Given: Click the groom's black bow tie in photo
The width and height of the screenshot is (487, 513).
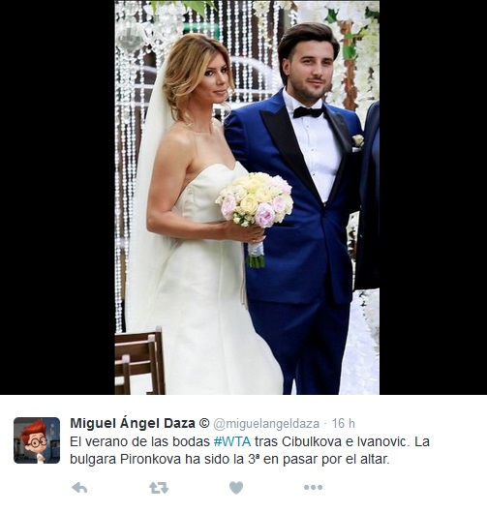Looking at the screenshot, I should [308, 112].
